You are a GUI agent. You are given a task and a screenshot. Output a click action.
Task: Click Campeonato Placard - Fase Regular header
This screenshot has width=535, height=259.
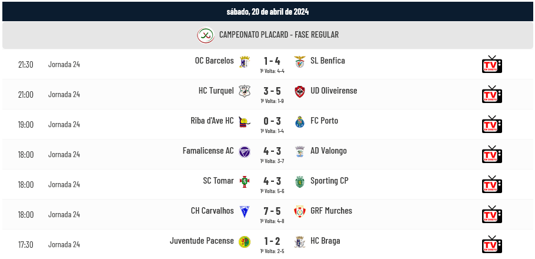click(x=279, y=35)
